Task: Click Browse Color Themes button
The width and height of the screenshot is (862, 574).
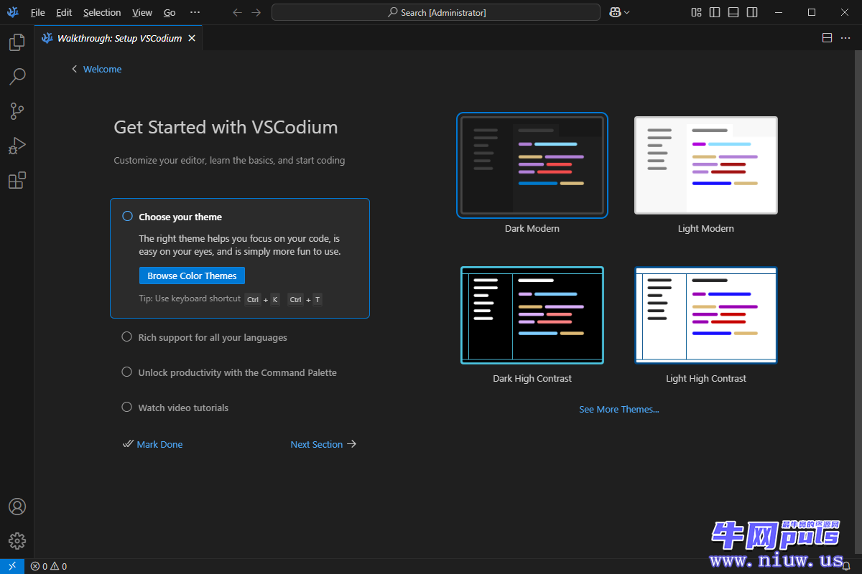Action: click(x=192, y=276)
